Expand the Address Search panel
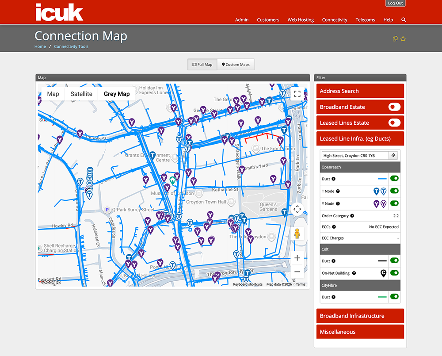Image resolution: width=442 pixels, height=356 pixels. (360, 91)
